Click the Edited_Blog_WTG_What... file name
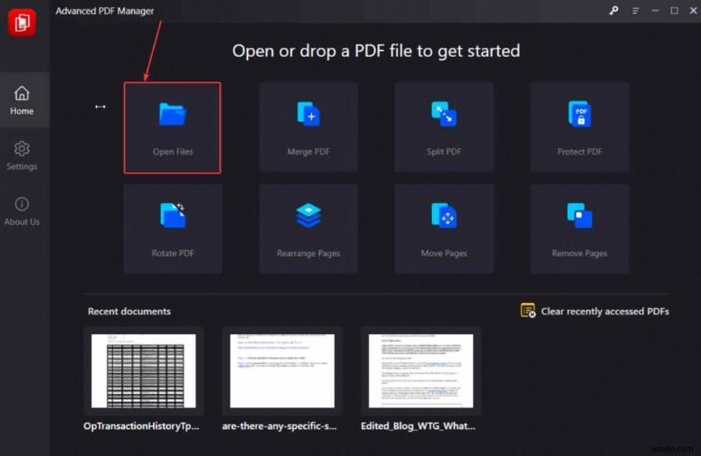 (x=418, y=426)
